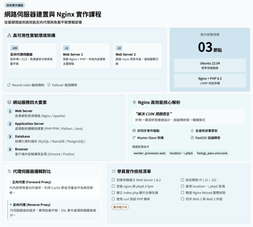Click the 實作部署規模 heading
Image resolution: width=253 pixels, height=227 pixels.
(x=210, y=34)
